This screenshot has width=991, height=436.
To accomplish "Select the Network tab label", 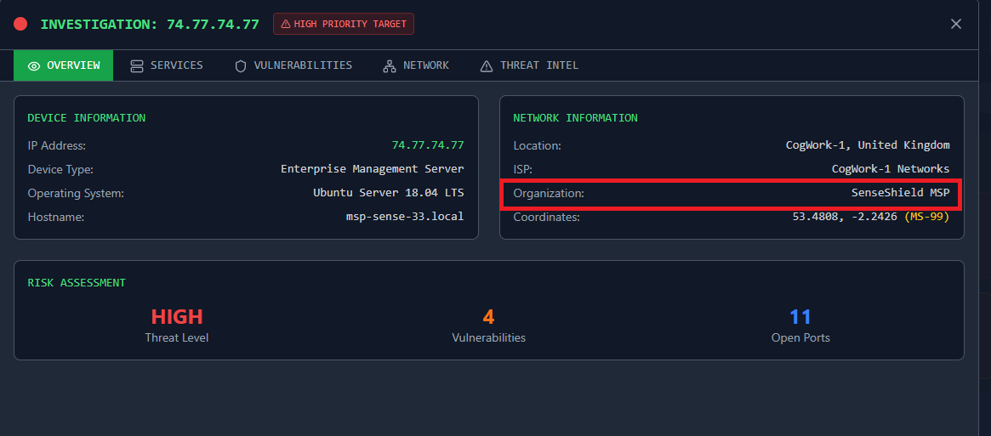I will [x=425, y=65].
